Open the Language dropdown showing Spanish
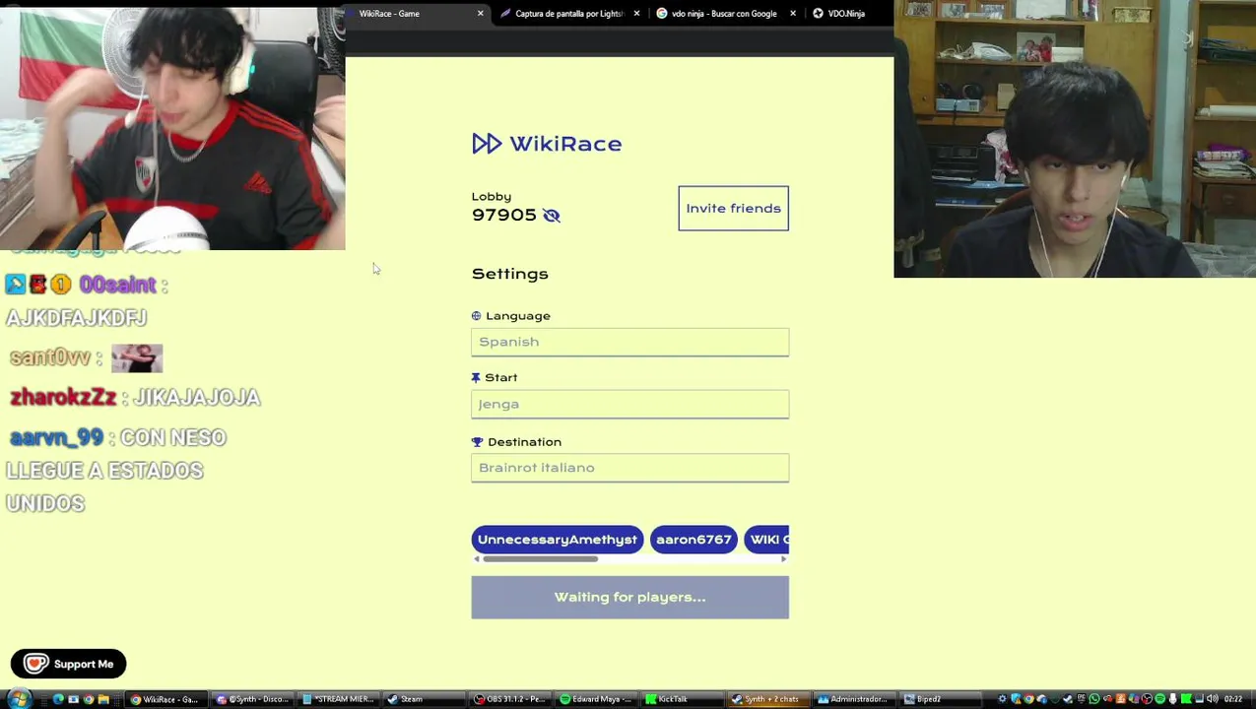This screenshot has height=709, width=1256. [x=629, y=342]
